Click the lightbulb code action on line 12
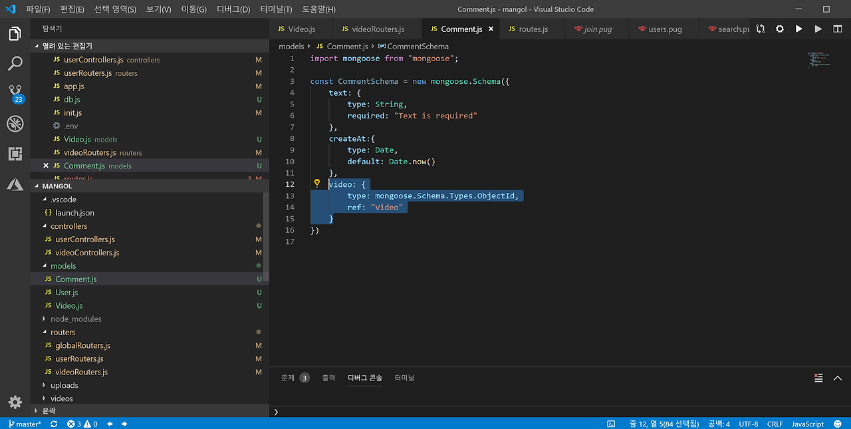Image resolution: width=851 pixels, height=429 pixels. pyautogui.click(x=317, y=184)
